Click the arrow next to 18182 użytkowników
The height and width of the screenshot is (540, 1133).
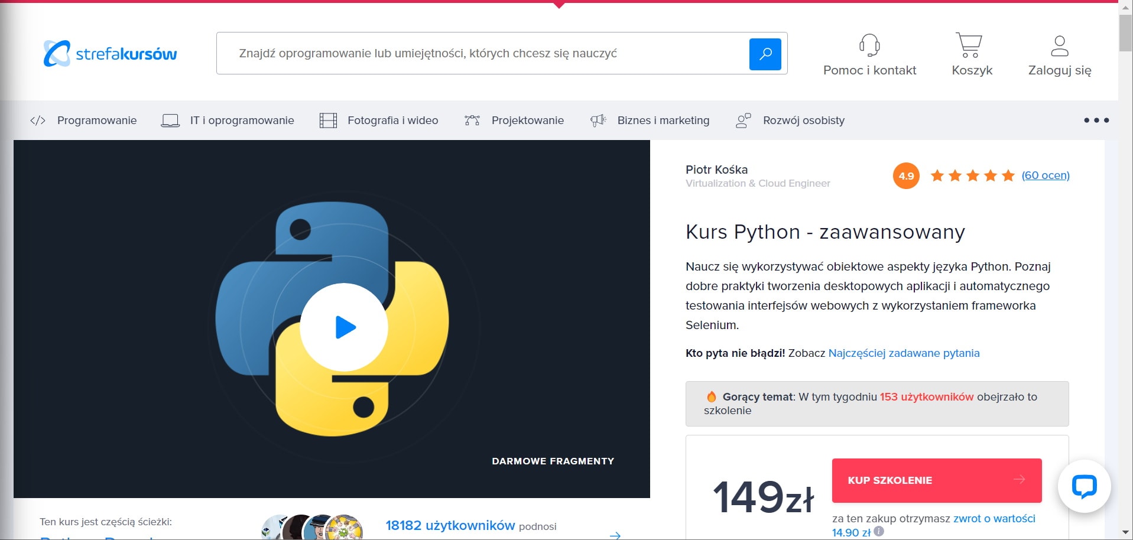(615, 535)
